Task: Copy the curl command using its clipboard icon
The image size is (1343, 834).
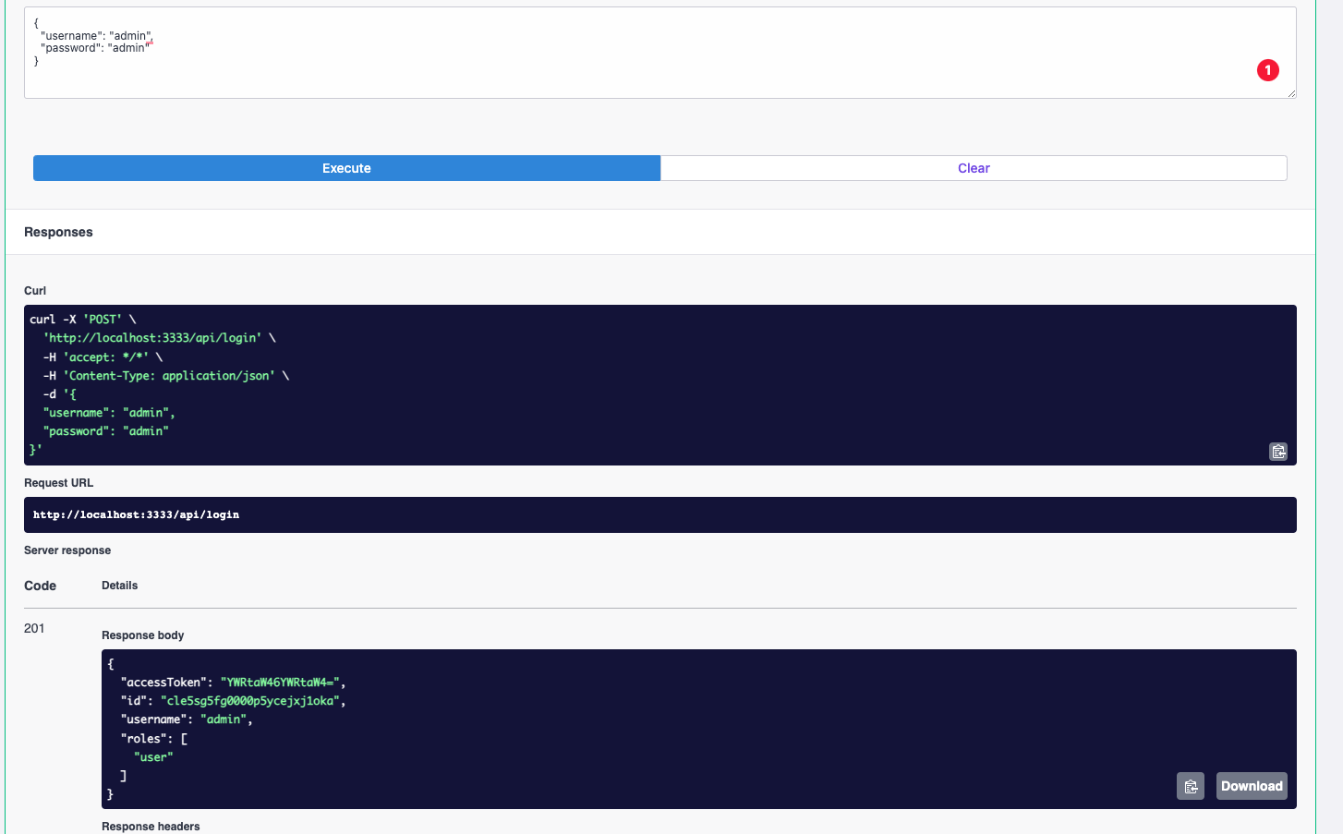Action: click(1278, 452)
